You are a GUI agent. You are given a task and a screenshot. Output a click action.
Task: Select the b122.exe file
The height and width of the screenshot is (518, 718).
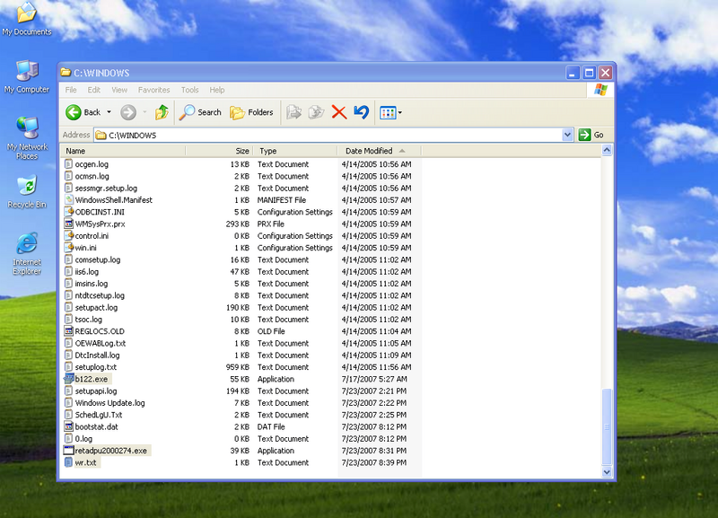90,379
